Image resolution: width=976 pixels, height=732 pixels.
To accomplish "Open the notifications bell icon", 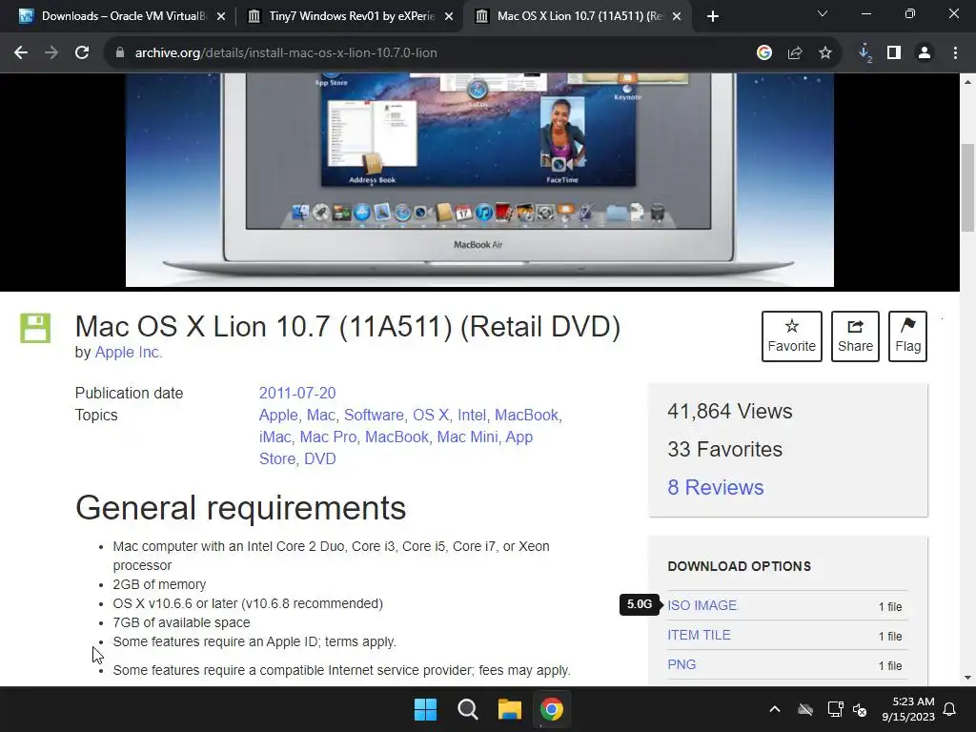I will click(950, 709).
